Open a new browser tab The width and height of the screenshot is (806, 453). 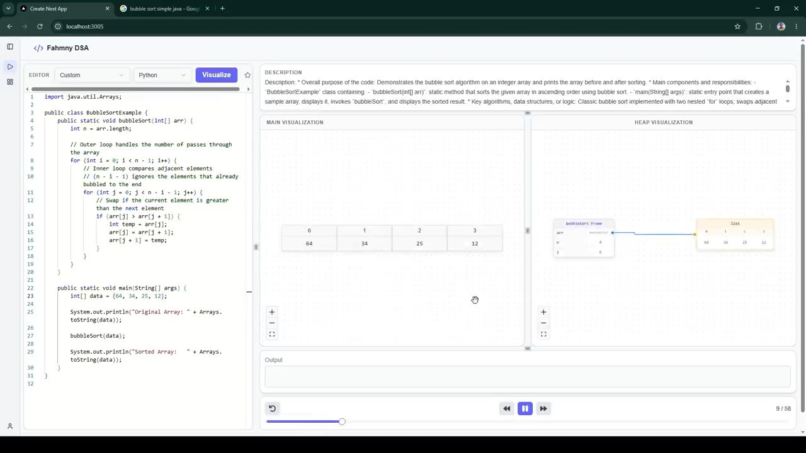[x=222, y=9]
